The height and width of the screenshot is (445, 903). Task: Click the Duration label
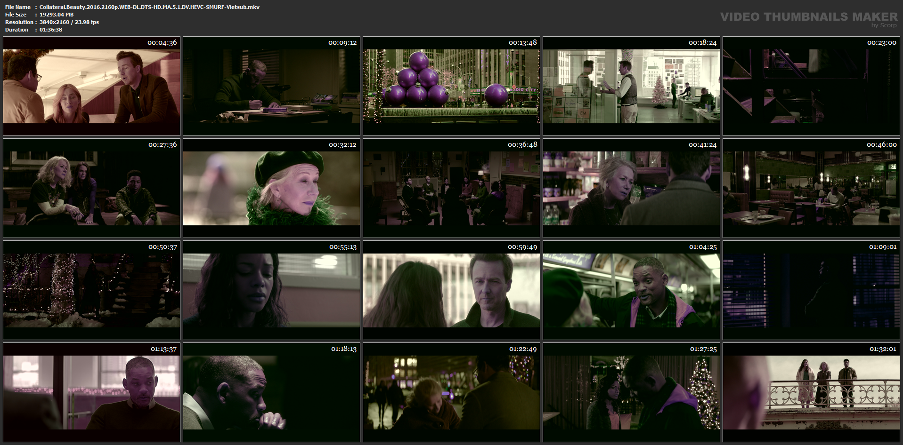pyautogui.click(x=17, y=30)
